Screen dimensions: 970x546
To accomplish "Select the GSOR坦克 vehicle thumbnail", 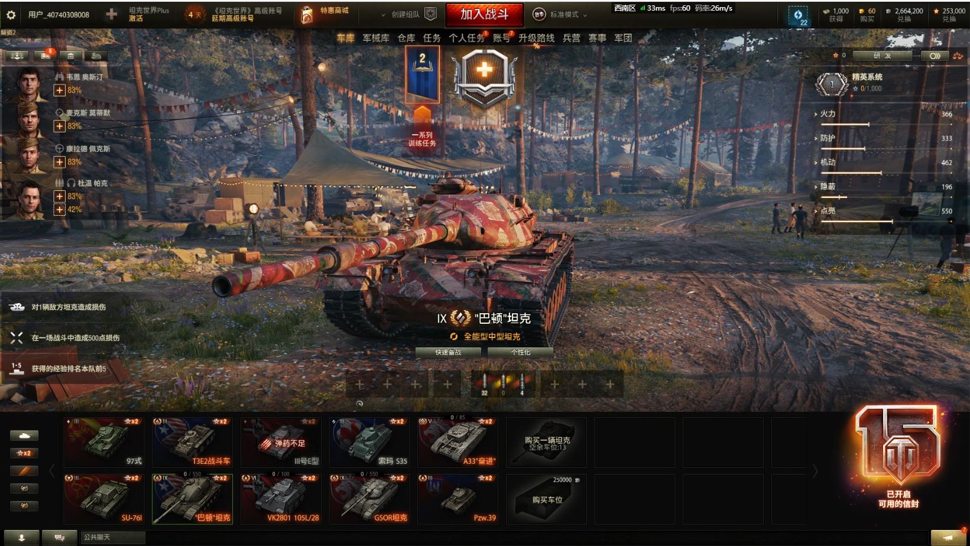I will [369, 499].
